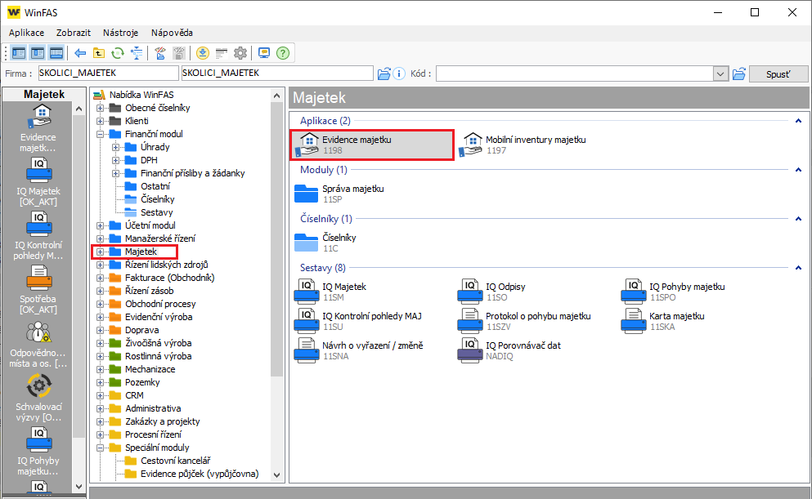
Task: Open Odpovědno... místa a os. sidebar shortcut
Action: click(x=38, y=345)
